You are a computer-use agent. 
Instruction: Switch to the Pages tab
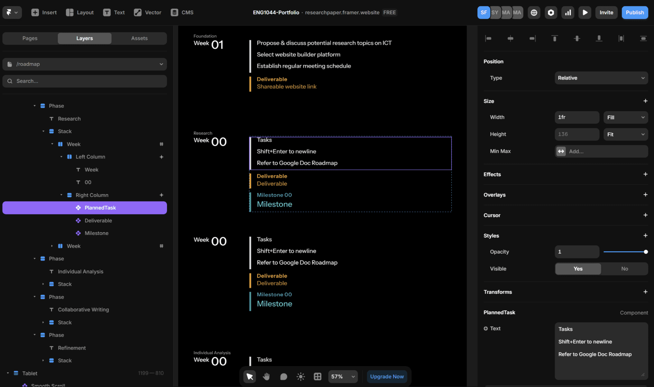(30, 38)
